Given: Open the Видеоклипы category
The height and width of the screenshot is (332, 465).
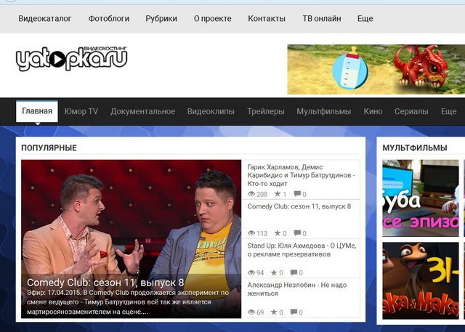Looking at the screenshot, I should pyautogui.click(x=211, y=111).
